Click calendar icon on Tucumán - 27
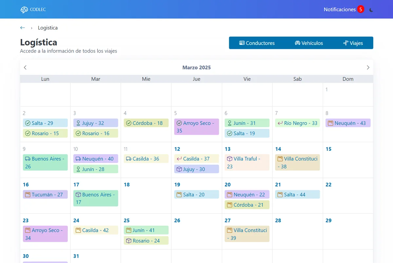 coord(28,194)
